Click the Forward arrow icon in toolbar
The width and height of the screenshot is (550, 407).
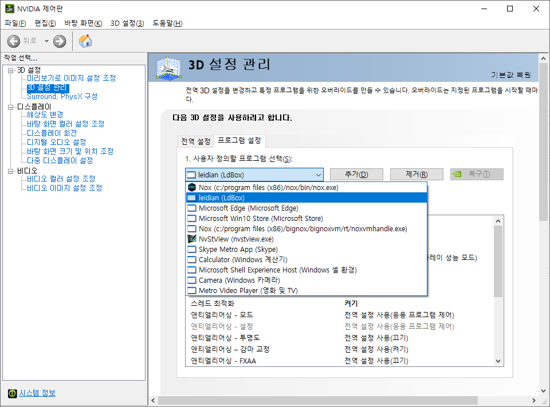tap(60, 41)
